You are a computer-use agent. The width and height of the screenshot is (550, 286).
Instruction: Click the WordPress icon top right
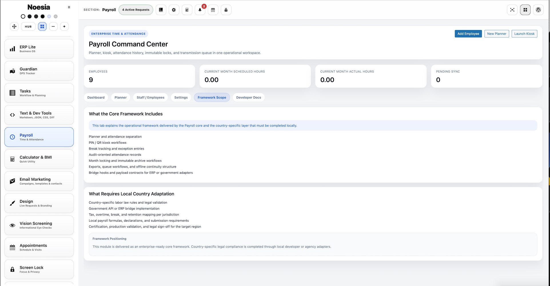tap(538, 10)
